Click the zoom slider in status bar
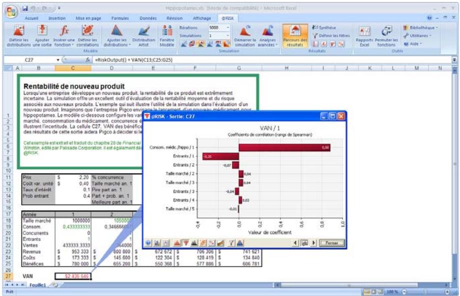 425,292
